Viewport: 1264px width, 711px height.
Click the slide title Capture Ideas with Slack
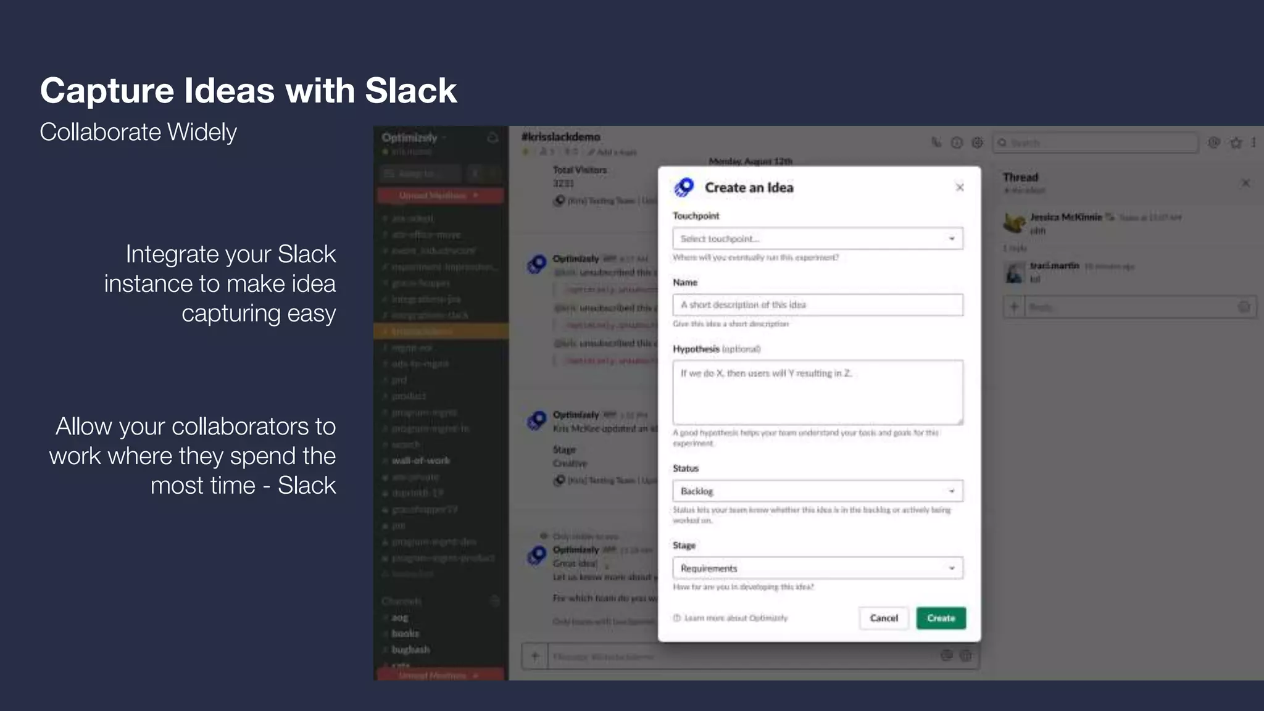[248, 90]
